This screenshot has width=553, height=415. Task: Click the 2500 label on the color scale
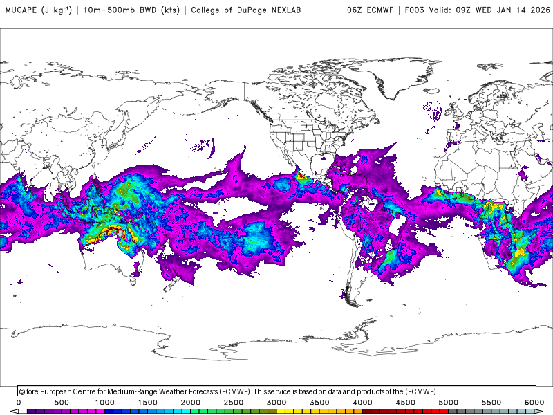[234, 403]
